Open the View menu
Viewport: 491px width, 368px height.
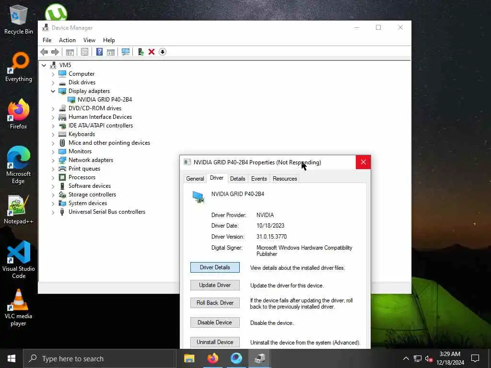tap(89, 40)
